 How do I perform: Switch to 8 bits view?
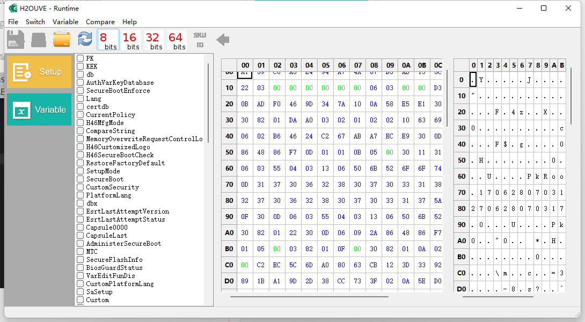[x=108, y=40]
